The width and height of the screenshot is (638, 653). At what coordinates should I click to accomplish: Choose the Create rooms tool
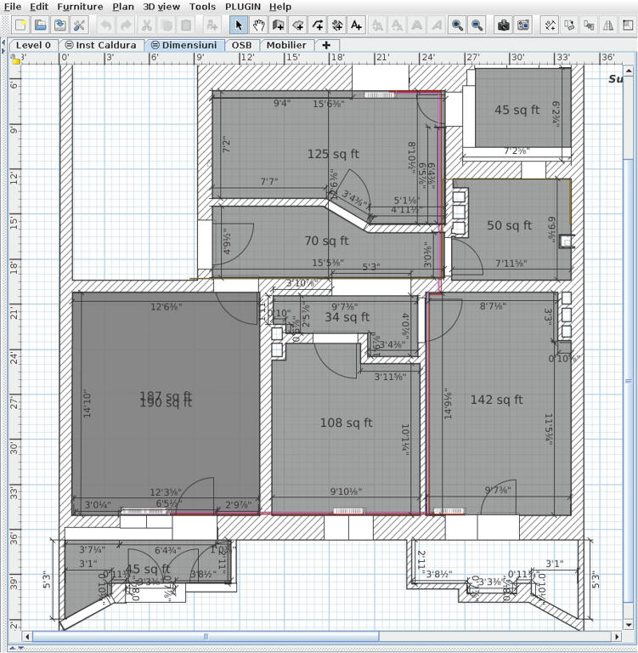pos(298,26)
